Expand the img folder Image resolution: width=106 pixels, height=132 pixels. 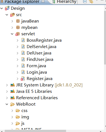(12, 117)
